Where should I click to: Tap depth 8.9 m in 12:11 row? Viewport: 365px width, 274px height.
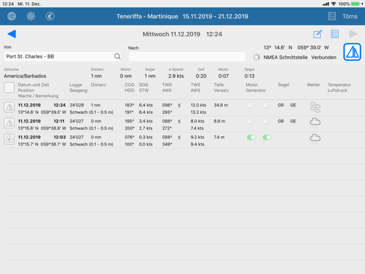220,121
